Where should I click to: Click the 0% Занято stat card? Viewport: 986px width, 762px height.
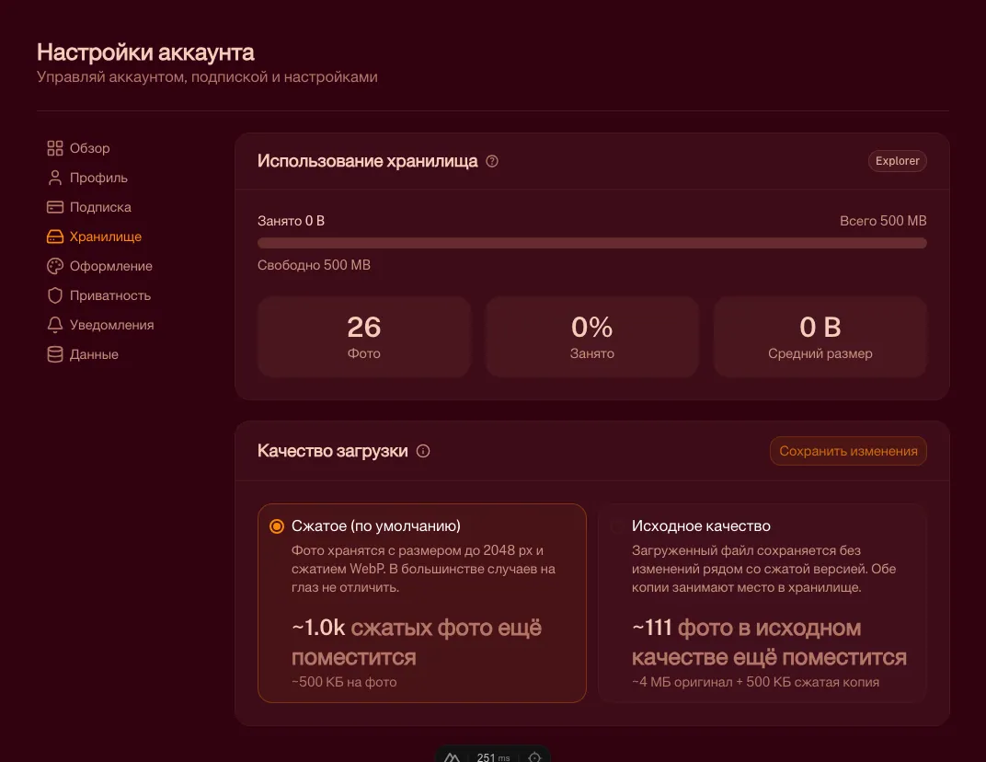(x=591, y=337)
